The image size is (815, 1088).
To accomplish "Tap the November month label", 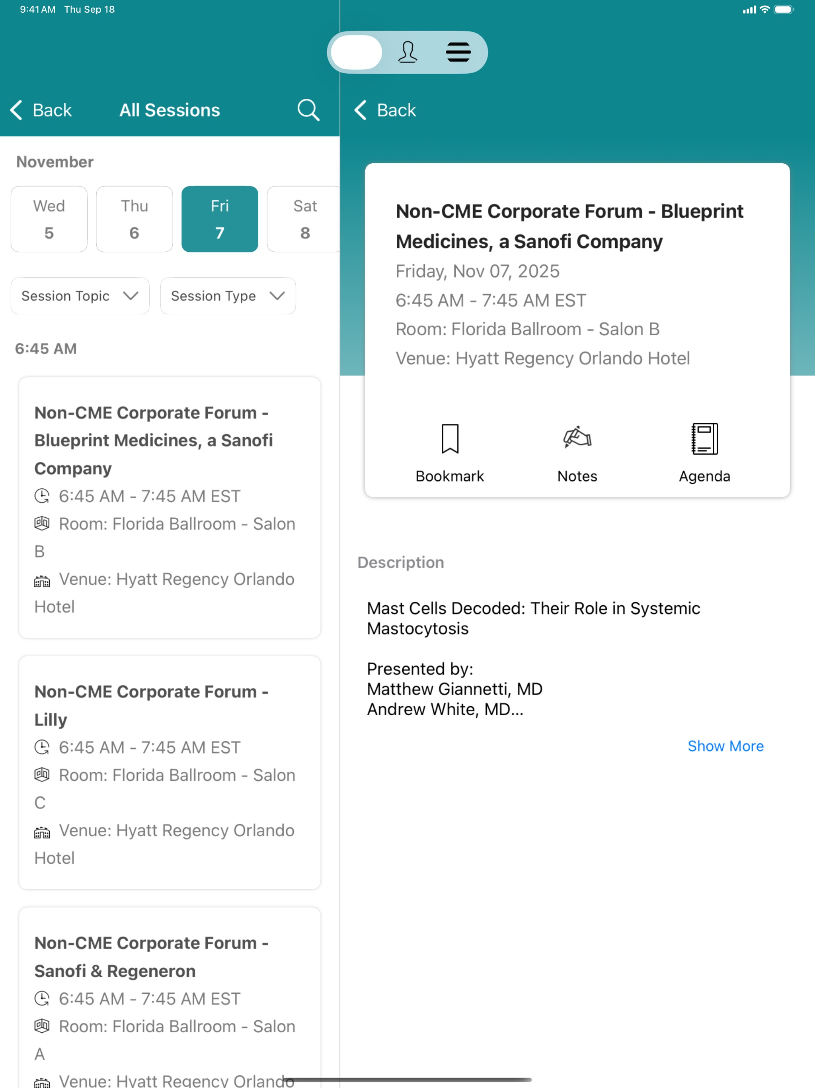I will (55, 162).
